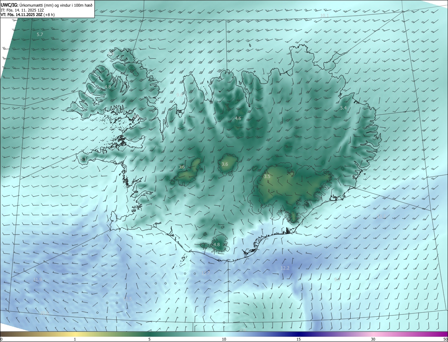Image resolution: width=448 pixels, height=342 pixels.
Task: Click the colorbar tick label 0
Action: click(x=1, y=340)
